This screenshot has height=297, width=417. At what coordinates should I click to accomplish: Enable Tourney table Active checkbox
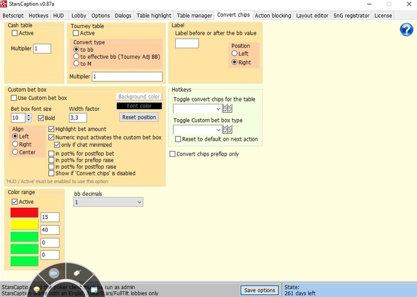point(76,33)
